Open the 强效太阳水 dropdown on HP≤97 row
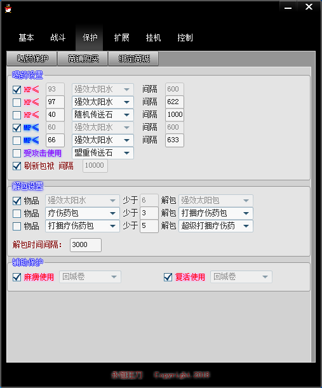The height and width of the screenshot is (388, 322). (x=103, y=102)
